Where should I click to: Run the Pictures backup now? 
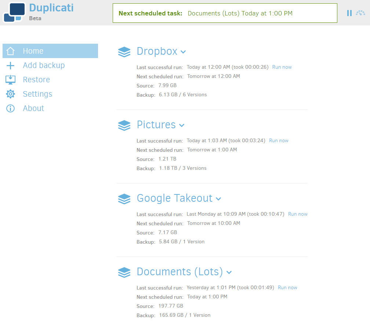[x=279, y=140]
